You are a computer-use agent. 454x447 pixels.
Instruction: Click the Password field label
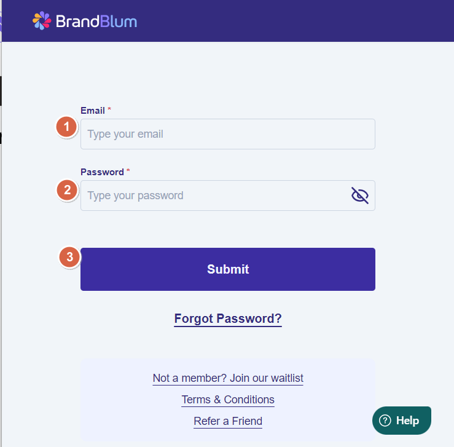(102, 172)
